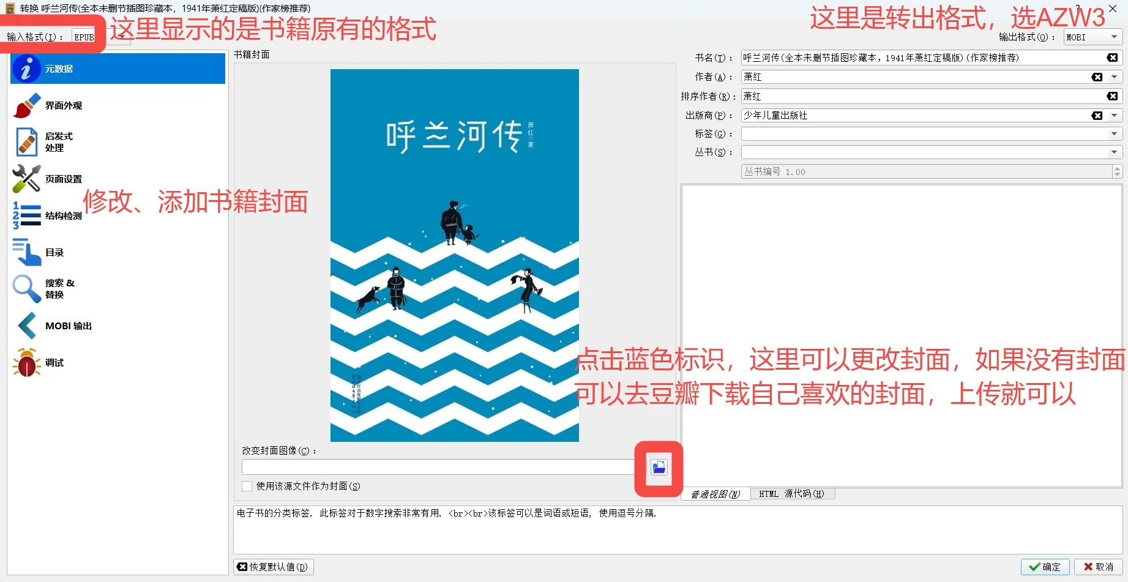Switch to the 普通视图 tab

pyautogui.click(x=715, y=494)
